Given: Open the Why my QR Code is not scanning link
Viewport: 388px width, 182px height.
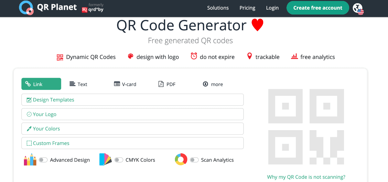Looking at the screenshot, I should tap(306, 177).
